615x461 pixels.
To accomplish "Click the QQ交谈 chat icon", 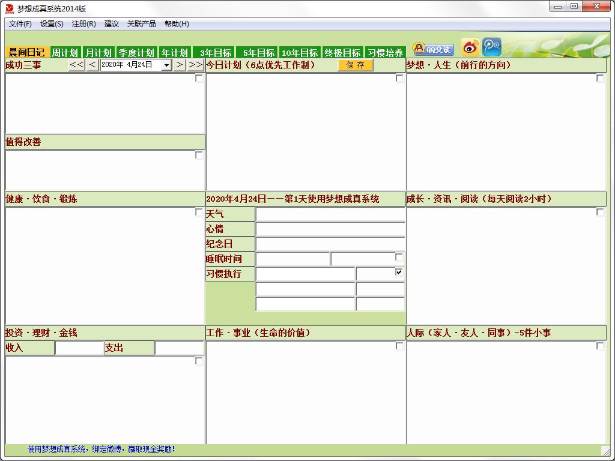I will pyautogui.click(x=433, y=49).
